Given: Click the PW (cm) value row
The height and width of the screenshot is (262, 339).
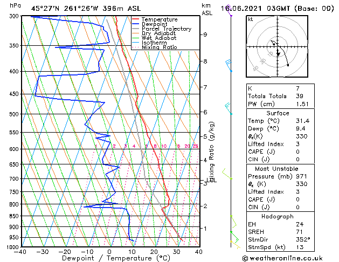Looking at the screenshot, I should click(x=280, y=104).
